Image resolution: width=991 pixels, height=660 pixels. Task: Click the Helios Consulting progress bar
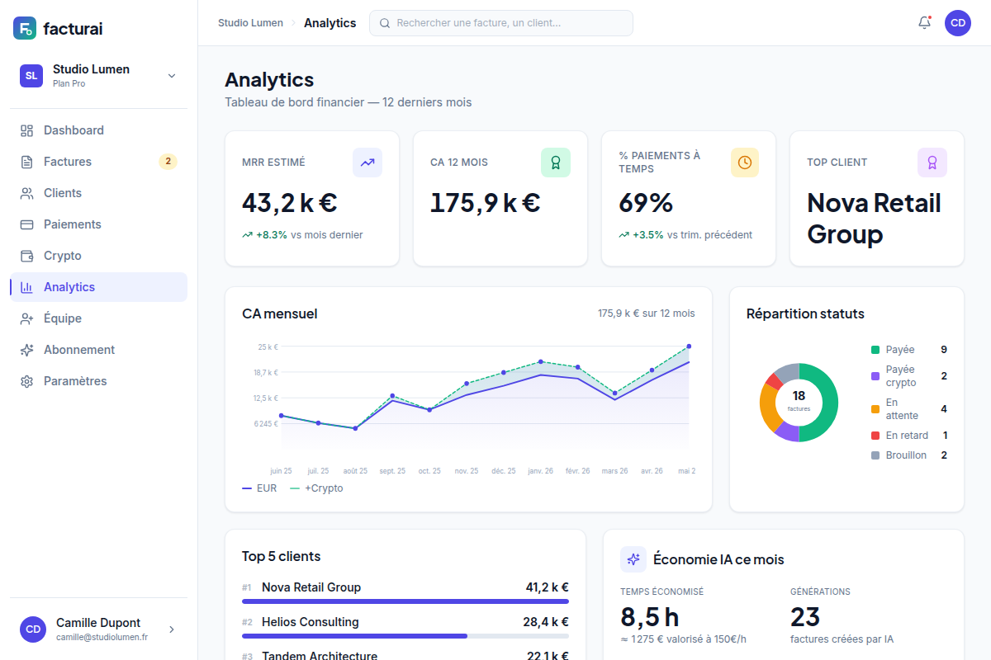(x=405, y=636)
